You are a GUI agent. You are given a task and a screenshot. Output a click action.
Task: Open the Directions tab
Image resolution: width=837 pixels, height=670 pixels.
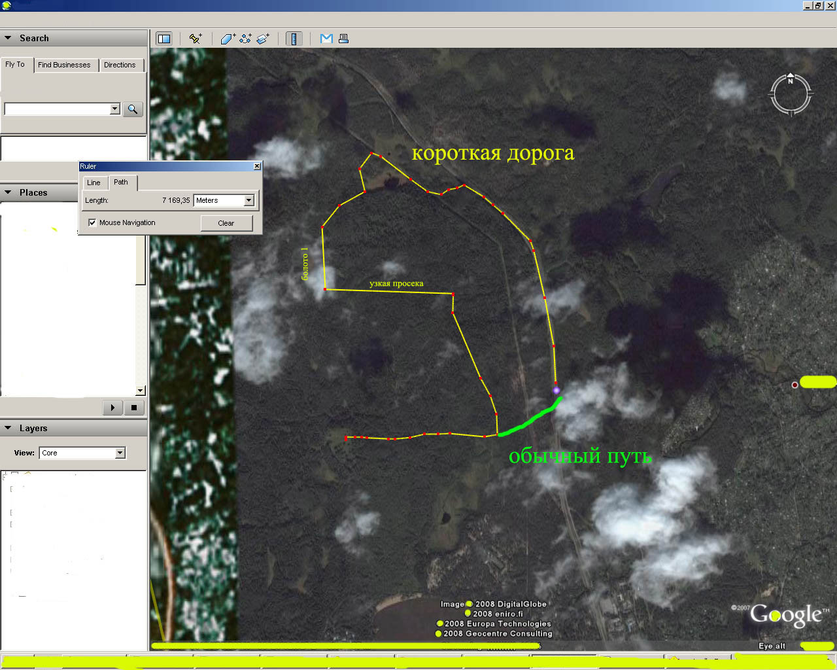point(120,65)
